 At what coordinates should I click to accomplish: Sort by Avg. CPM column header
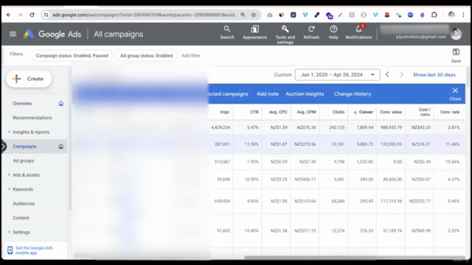[x=307, y=112]
